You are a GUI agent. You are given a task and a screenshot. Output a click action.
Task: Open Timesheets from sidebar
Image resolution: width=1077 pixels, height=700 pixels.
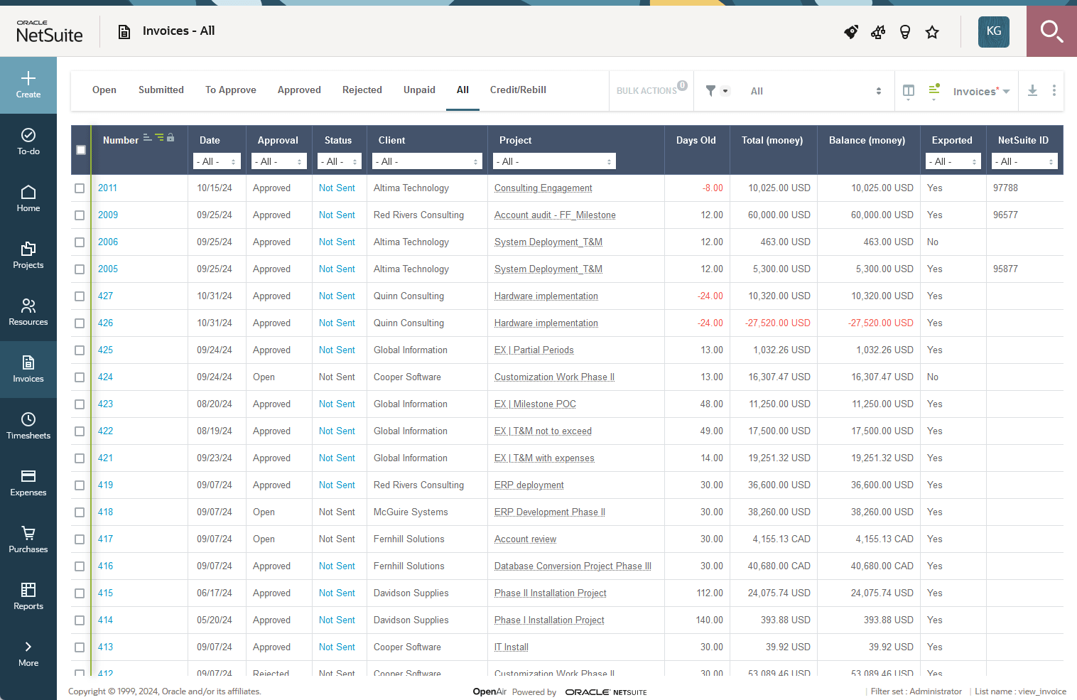(28, 426)
